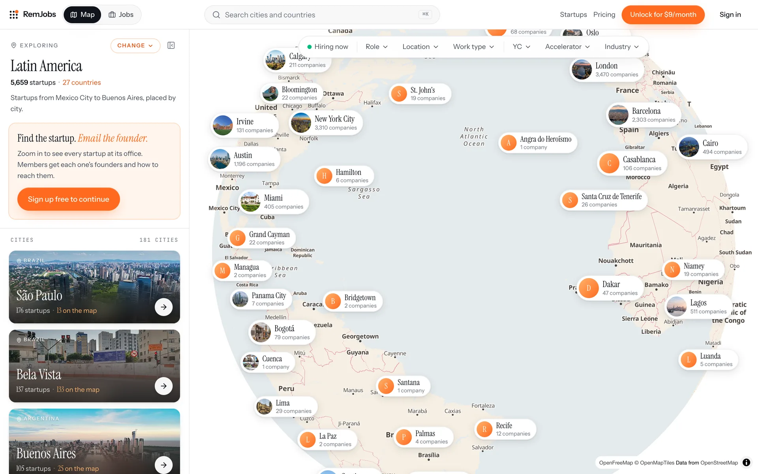The width and height of the screenshot is (758, 474).
Task: Click Grand Cayman orange G marker
Action: 238,238
